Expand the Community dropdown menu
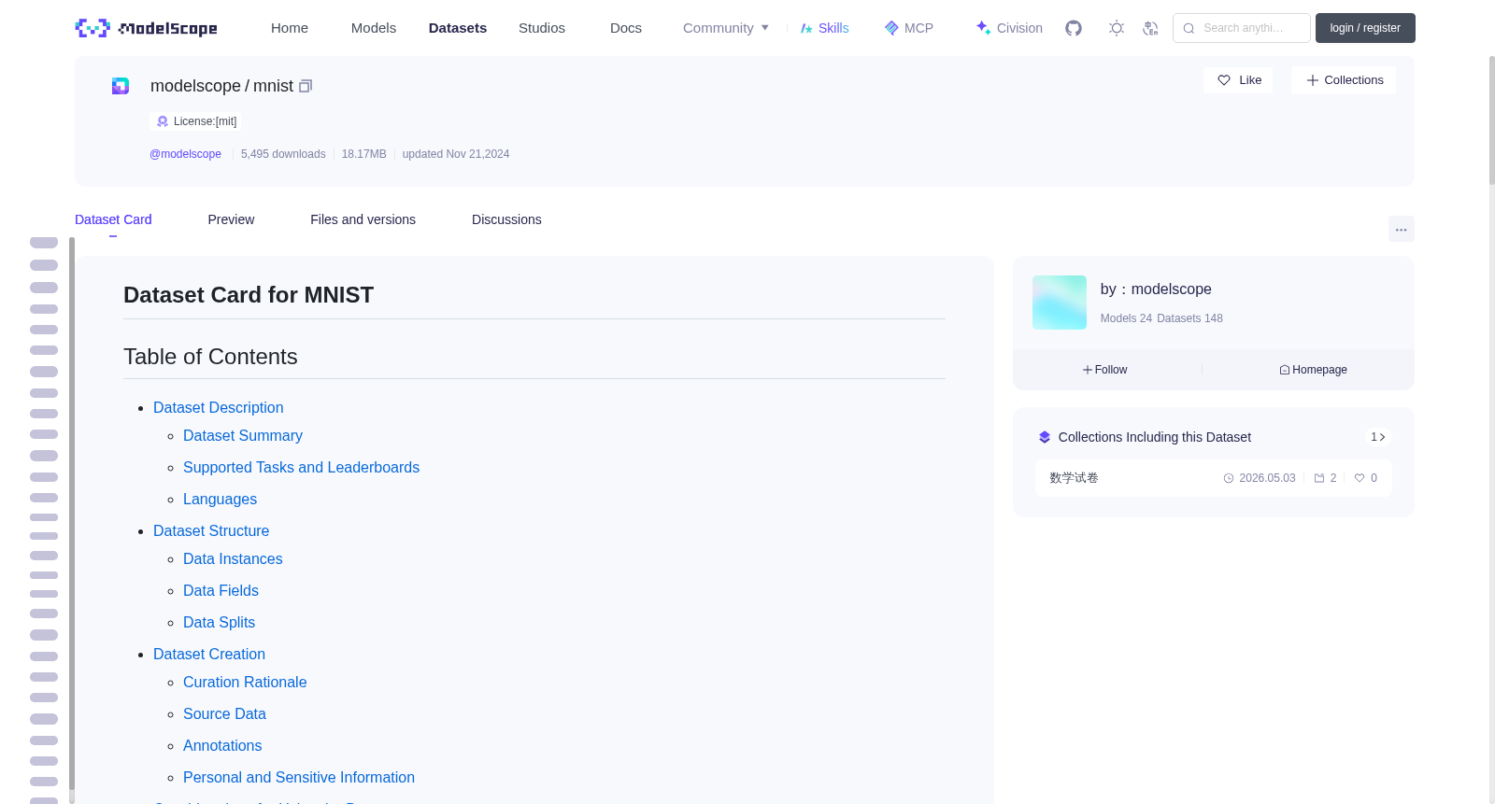 [726, 28]
